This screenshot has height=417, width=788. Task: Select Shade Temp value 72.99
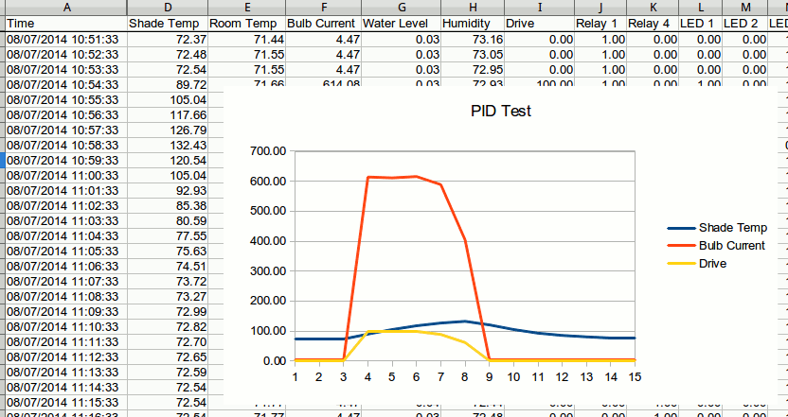click(x=168, y=312)
